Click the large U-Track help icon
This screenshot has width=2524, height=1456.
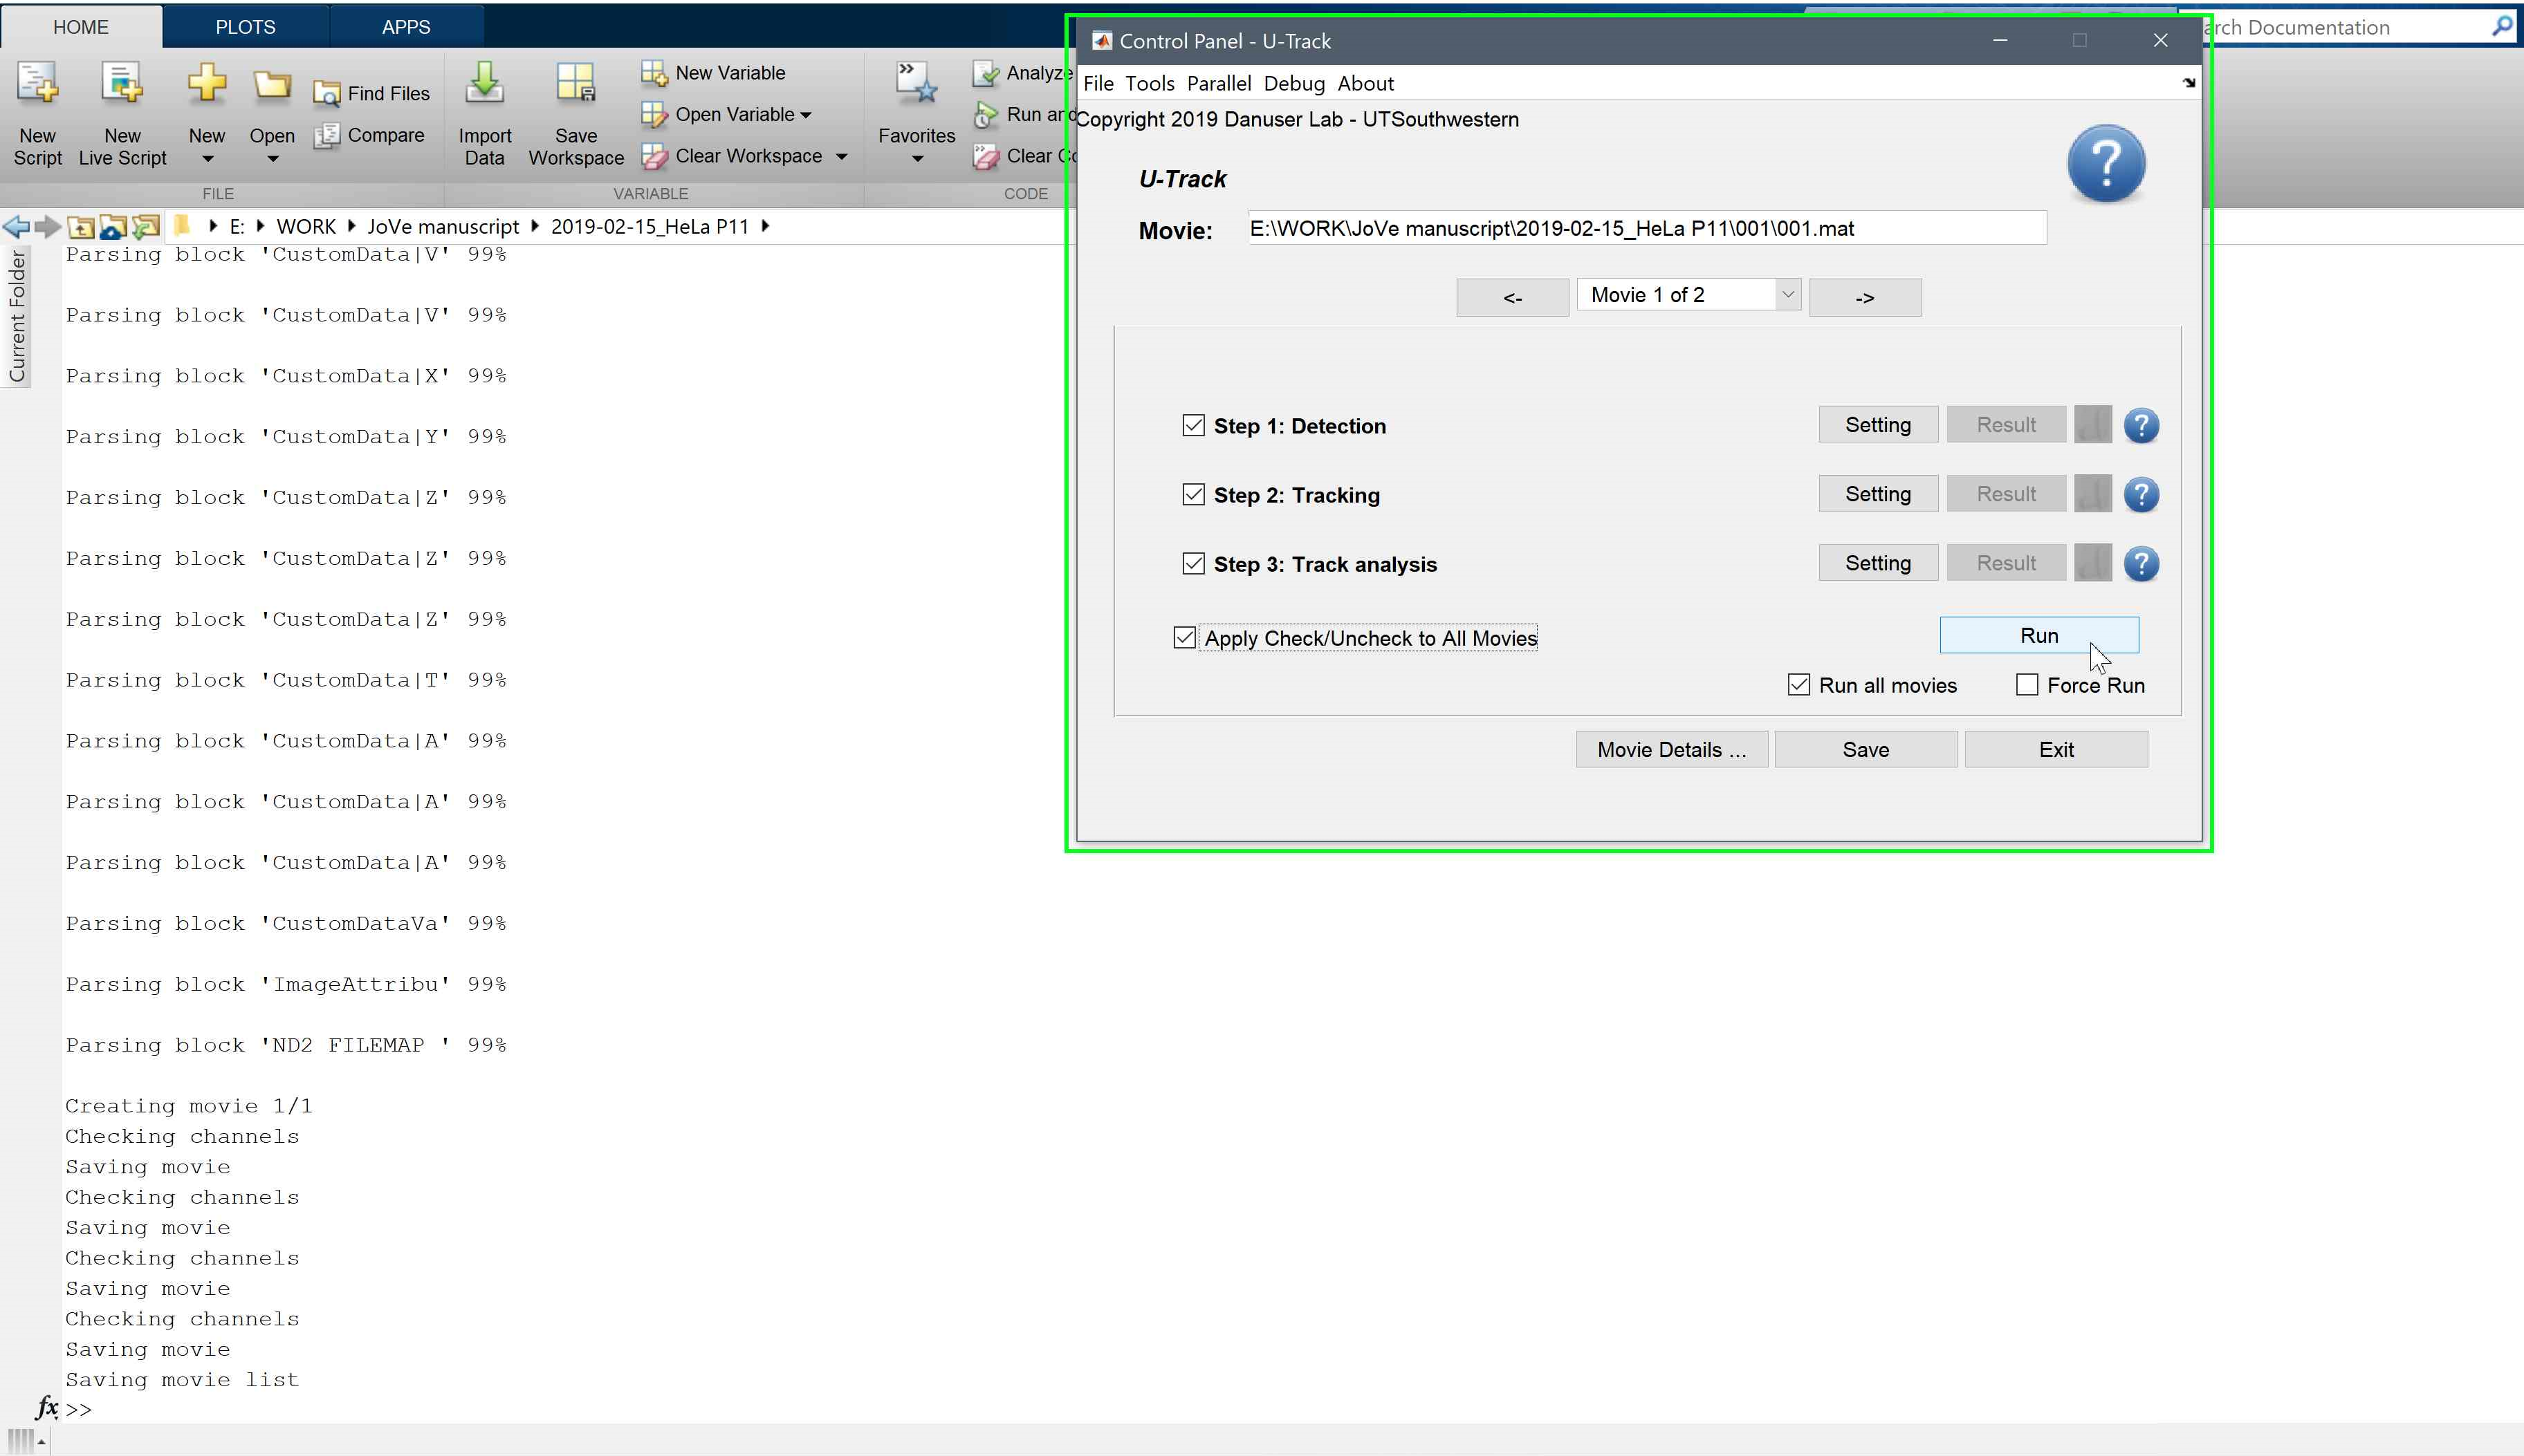(x=2106, y=164)
